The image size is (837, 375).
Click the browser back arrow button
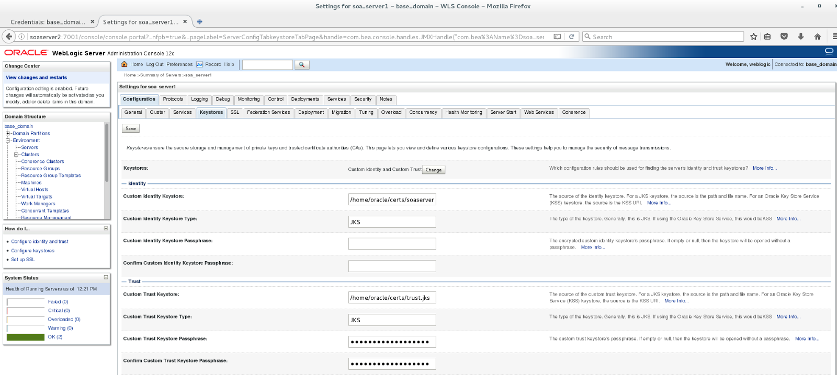pyautogui.click(x=8, y=37)
